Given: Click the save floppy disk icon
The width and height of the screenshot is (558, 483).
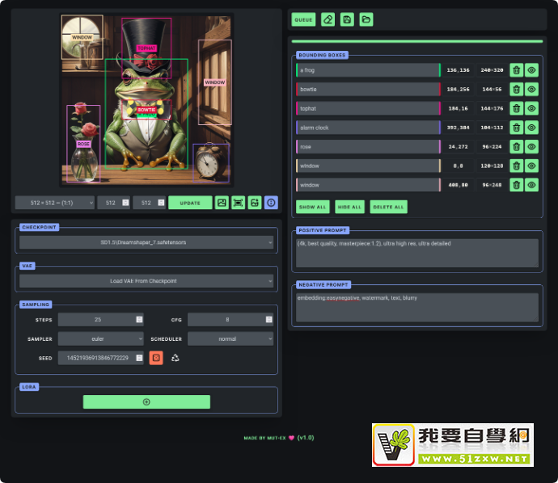Looking at the screenshot, I should click(347, 19).
